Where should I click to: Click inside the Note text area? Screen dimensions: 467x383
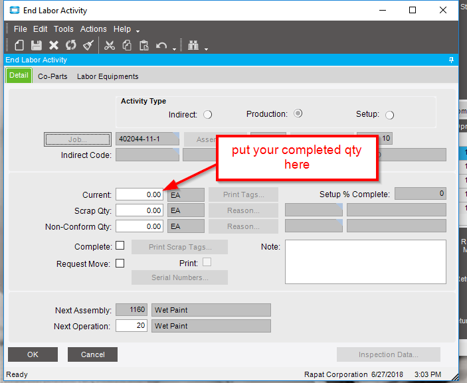pos(365,262)
